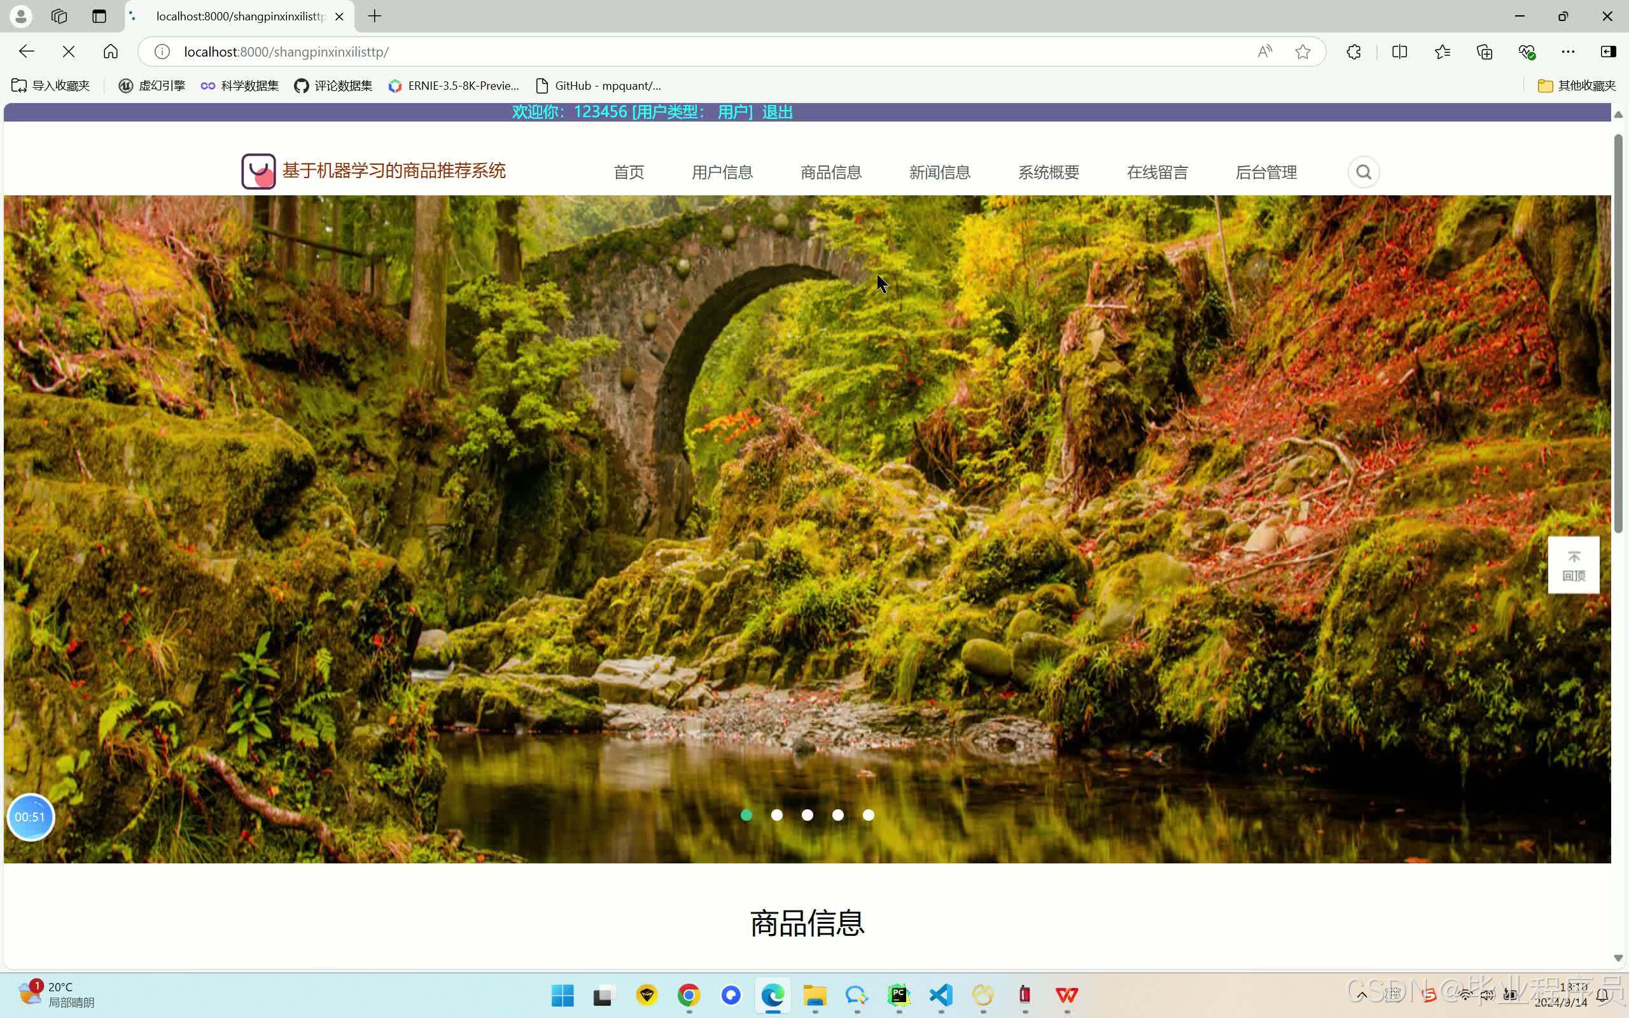Click the search magnifier icon in site header

click(1363, 172)
